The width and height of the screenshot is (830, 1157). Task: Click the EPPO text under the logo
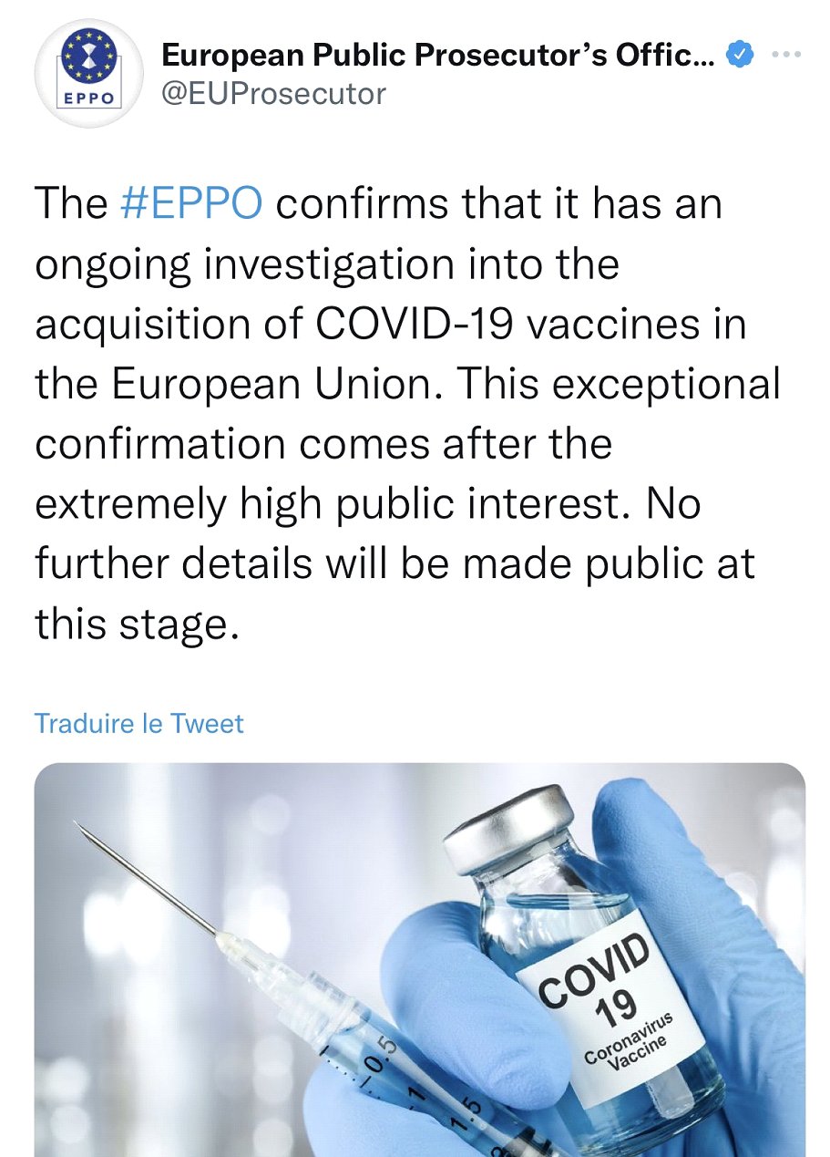(x=88, y=98)
